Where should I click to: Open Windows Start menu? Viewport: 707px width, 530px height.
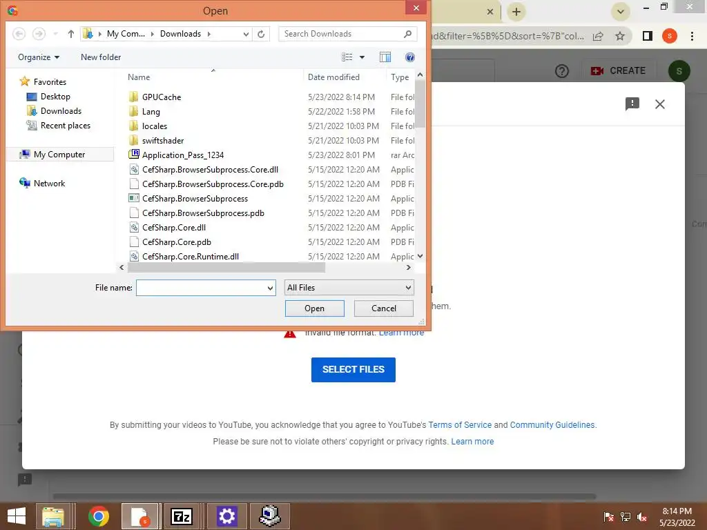click(17, 516)
